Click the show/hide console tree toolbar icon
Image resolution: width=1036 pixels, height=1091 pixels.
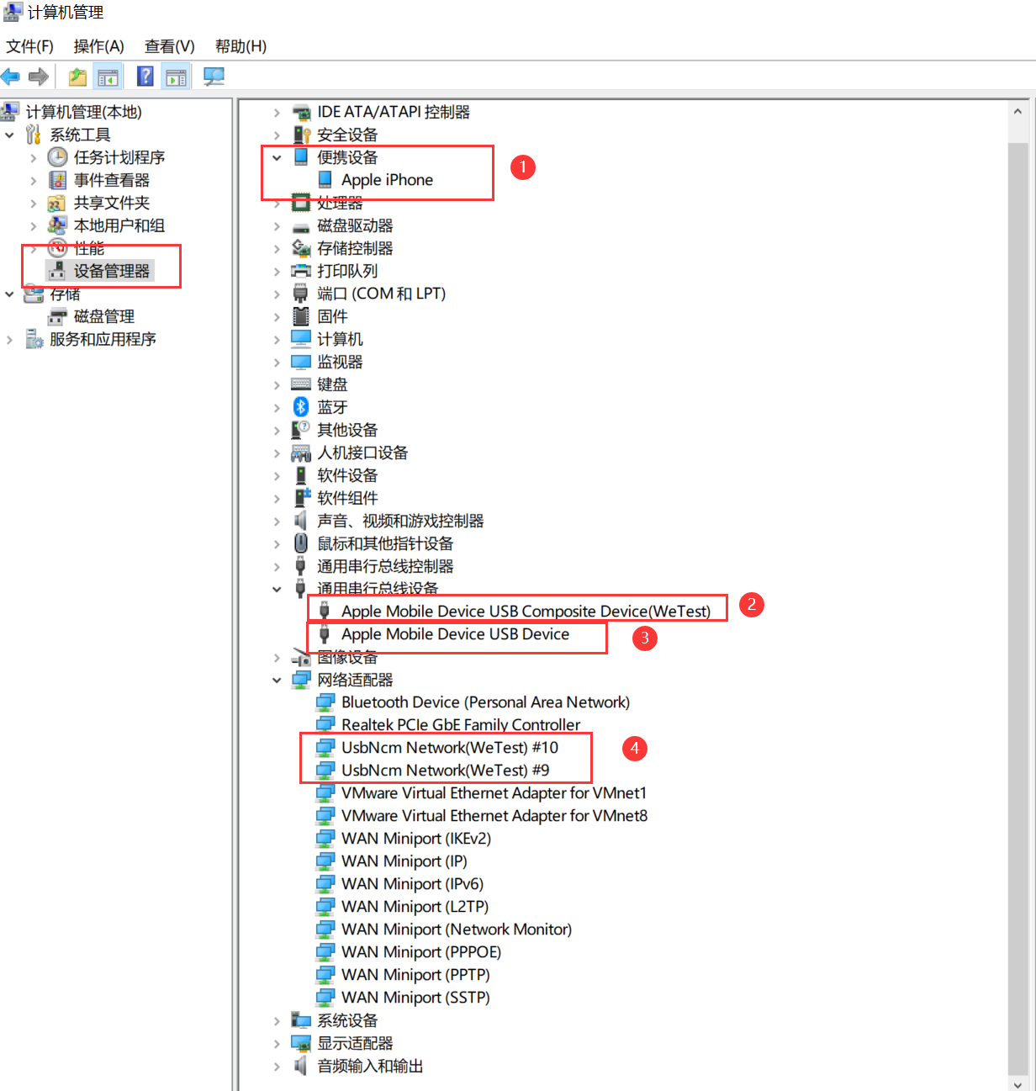(108, 77)
